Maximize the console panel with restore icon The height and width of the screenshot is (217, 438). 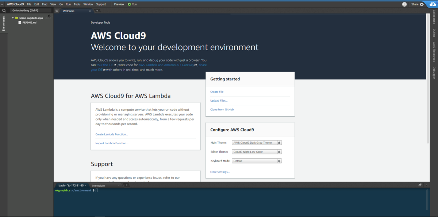pyautogui.click(x=420, y=185)
